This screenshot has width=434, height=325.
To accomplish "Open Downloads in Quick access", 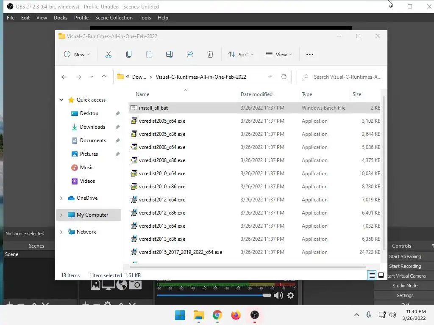I will point(92,127).
